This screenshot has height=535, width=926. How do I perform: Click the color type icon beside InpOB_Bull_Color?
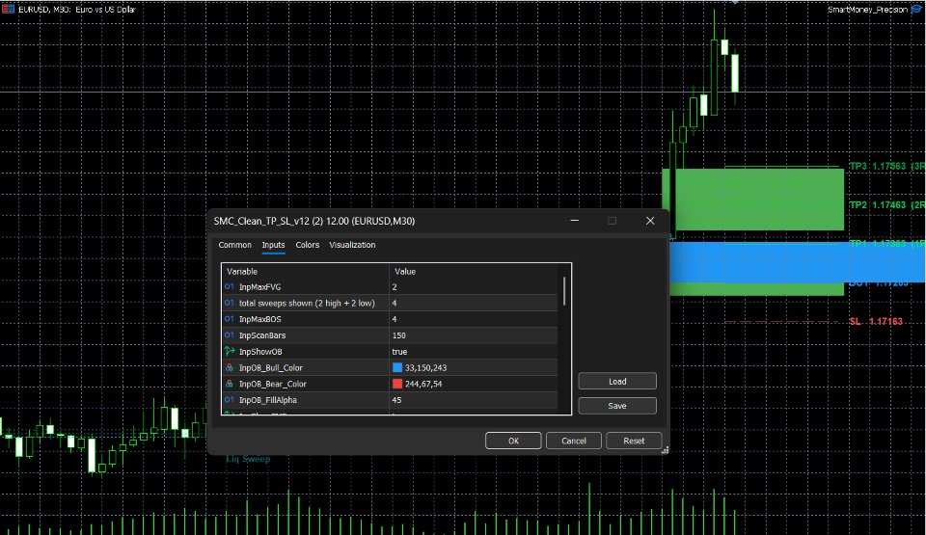coord(230,367)
